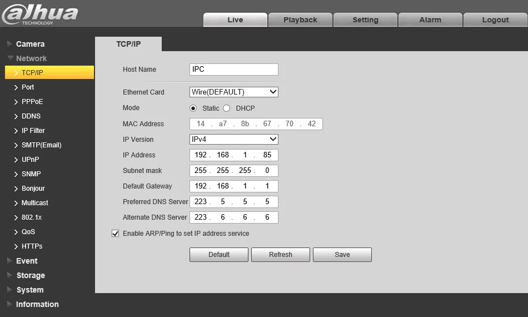Click the Alternate DNS Server last octet 6

[267, 217]
